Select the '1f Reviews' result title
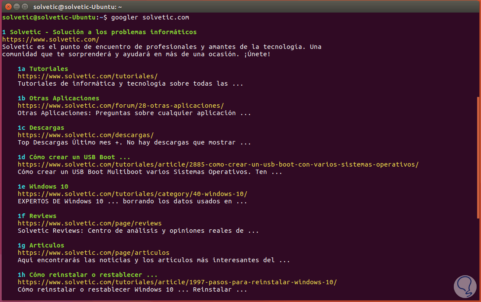The height and width of the screenshot is (302, 481). coord(37,216)
